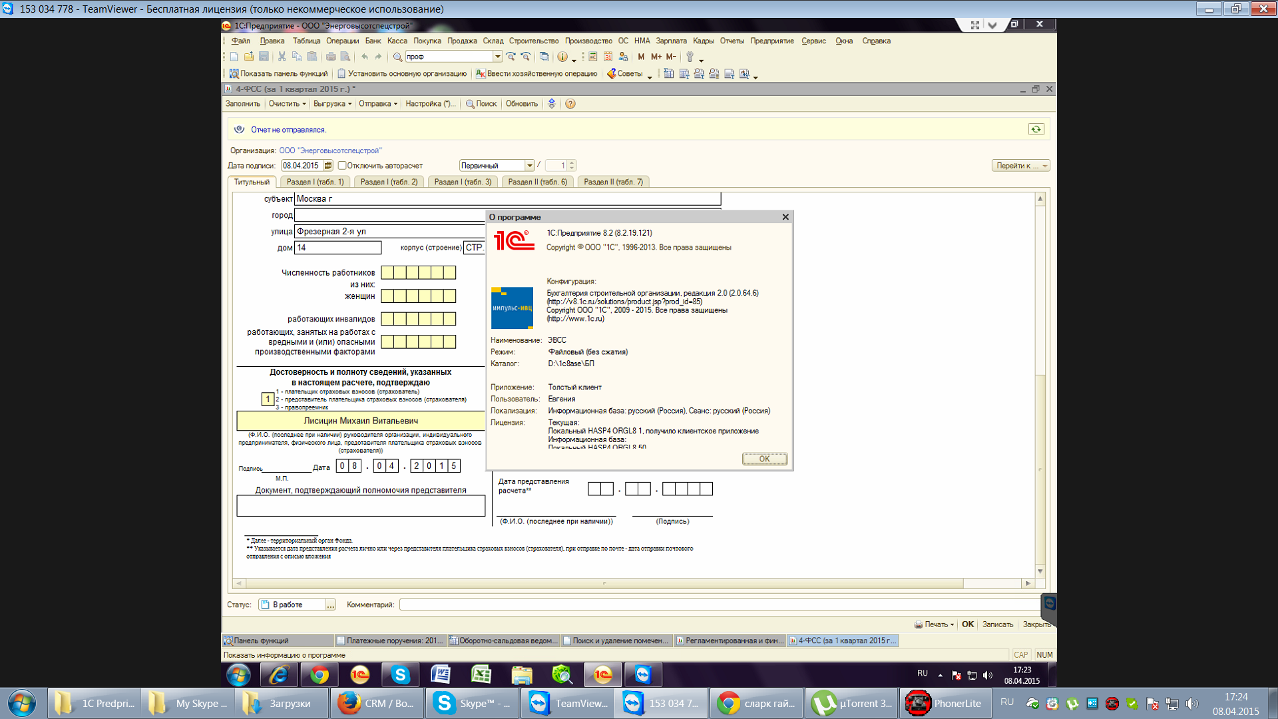Click the Заполнить button
Image resolution: width=1278 pixels, height=719 pixels.
point(243,104)
